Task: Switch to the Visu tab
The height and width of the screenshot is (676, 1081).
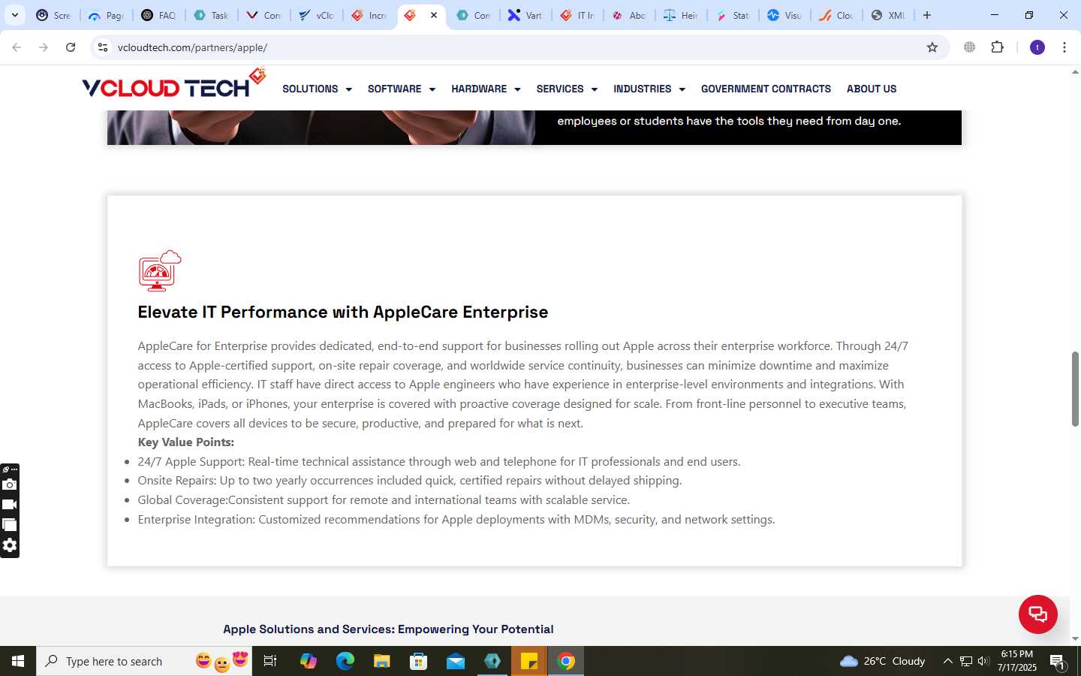Action: pyautogui.click(x=784, y=15)
